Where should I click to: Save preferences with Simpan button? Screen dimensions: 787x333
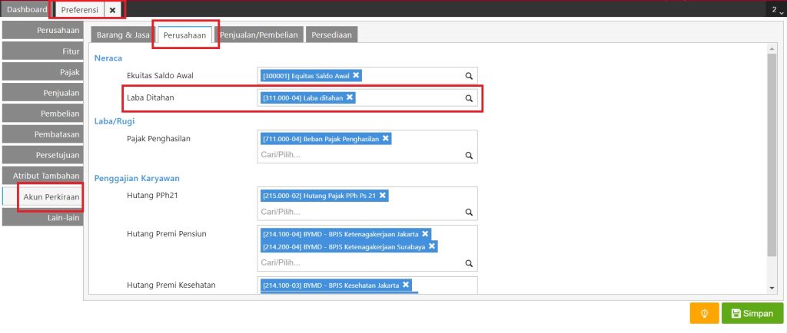pos(752,314)
